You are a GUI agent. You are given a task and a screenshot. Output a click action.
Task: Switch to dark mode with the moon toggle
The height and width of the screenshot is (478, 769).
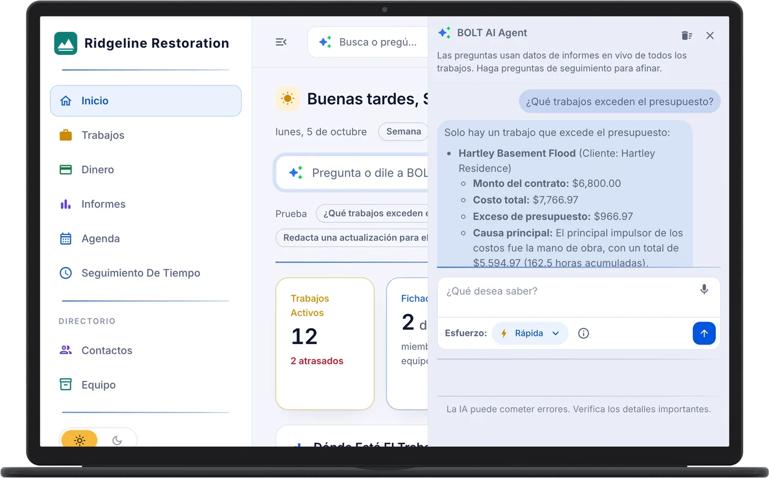[117, 440]
